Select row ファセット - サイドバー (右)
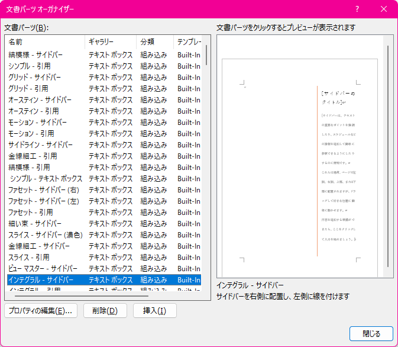 pos(104,190)
